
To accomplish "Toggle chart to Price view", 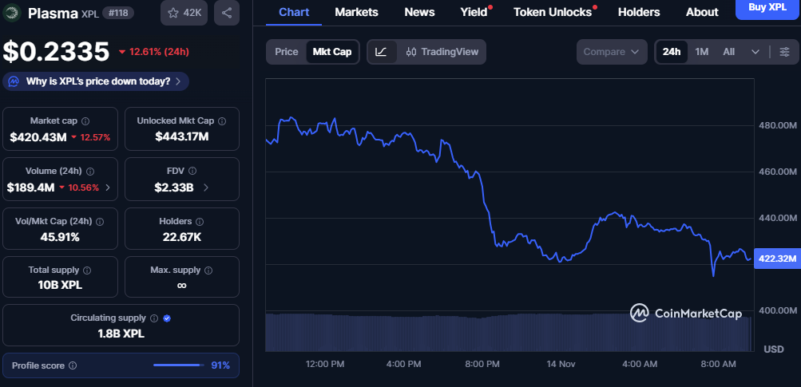I will click(287, 52).
